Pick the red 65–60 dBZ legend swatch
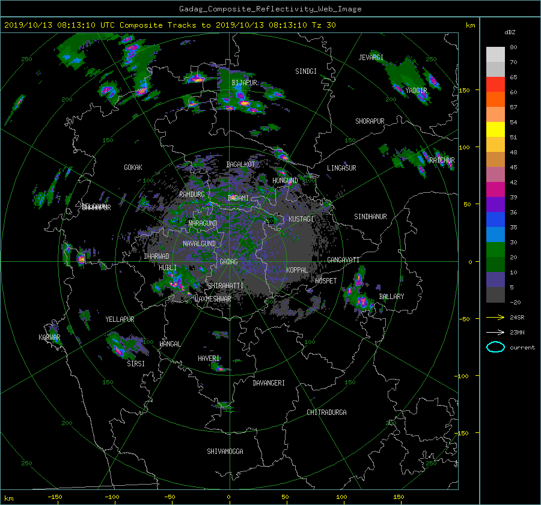 coord(495,84)
